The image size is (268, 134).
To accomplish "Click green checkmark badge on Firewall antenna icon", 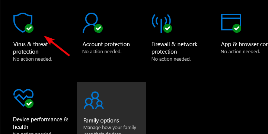I will (167, 28).
